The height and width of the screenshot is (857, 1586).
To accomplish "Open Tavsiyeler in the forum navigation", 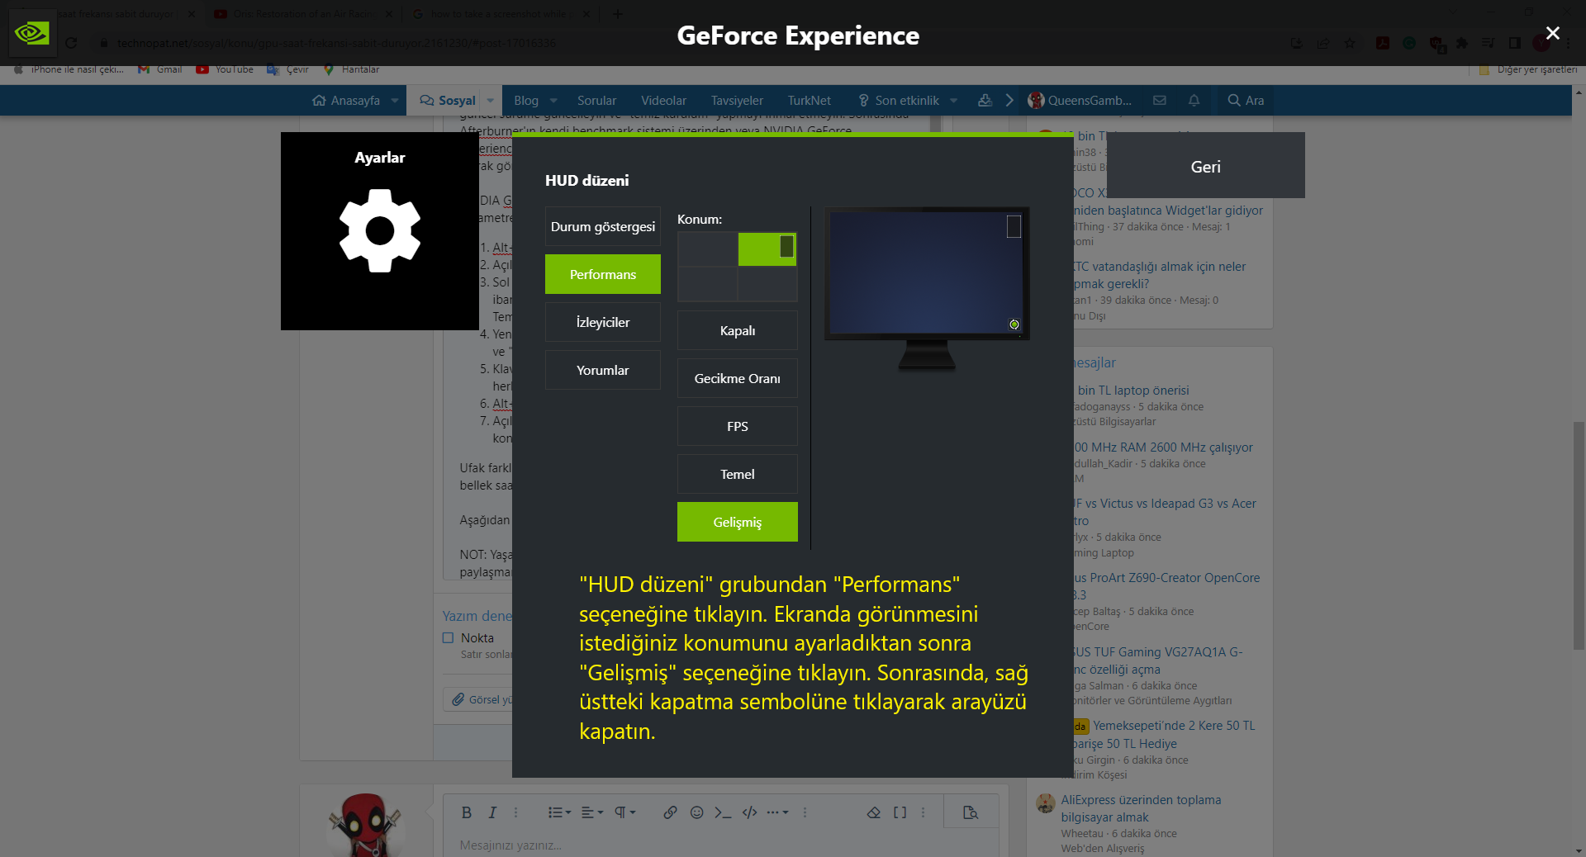I will pyautogui.click(x=737, y=101).
